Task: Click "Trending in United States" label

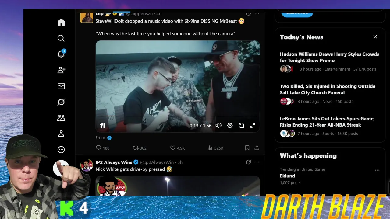Action: pos(303,169)
